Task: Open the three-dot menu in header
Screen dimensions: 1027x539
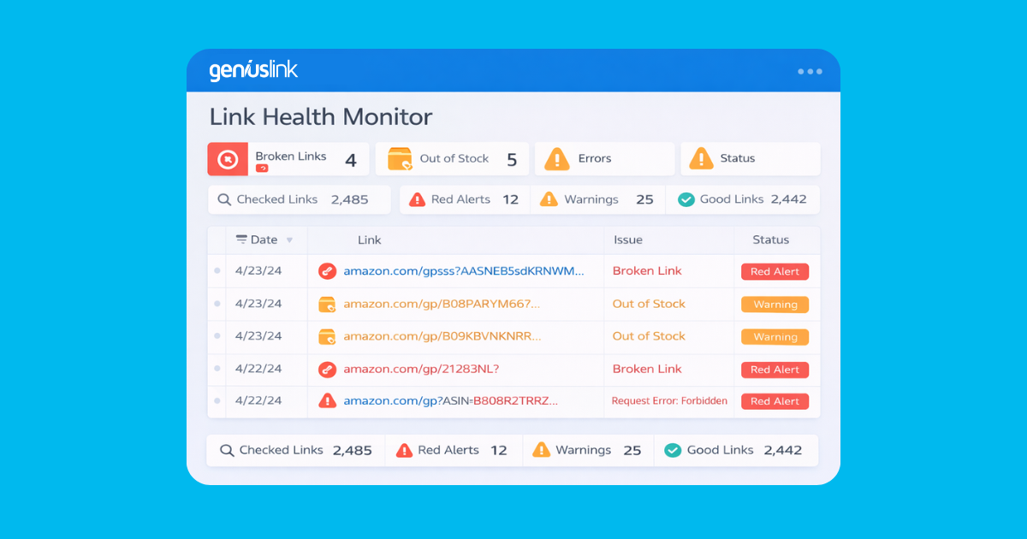Action: coord(810,72)
